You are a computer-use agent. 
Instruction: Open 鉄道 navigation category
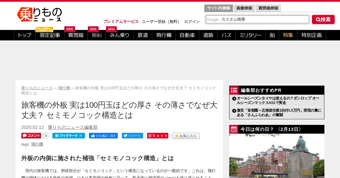(x=143, y=35)
